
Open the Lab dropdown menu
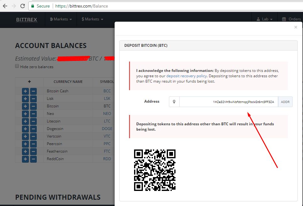(264, 19)
